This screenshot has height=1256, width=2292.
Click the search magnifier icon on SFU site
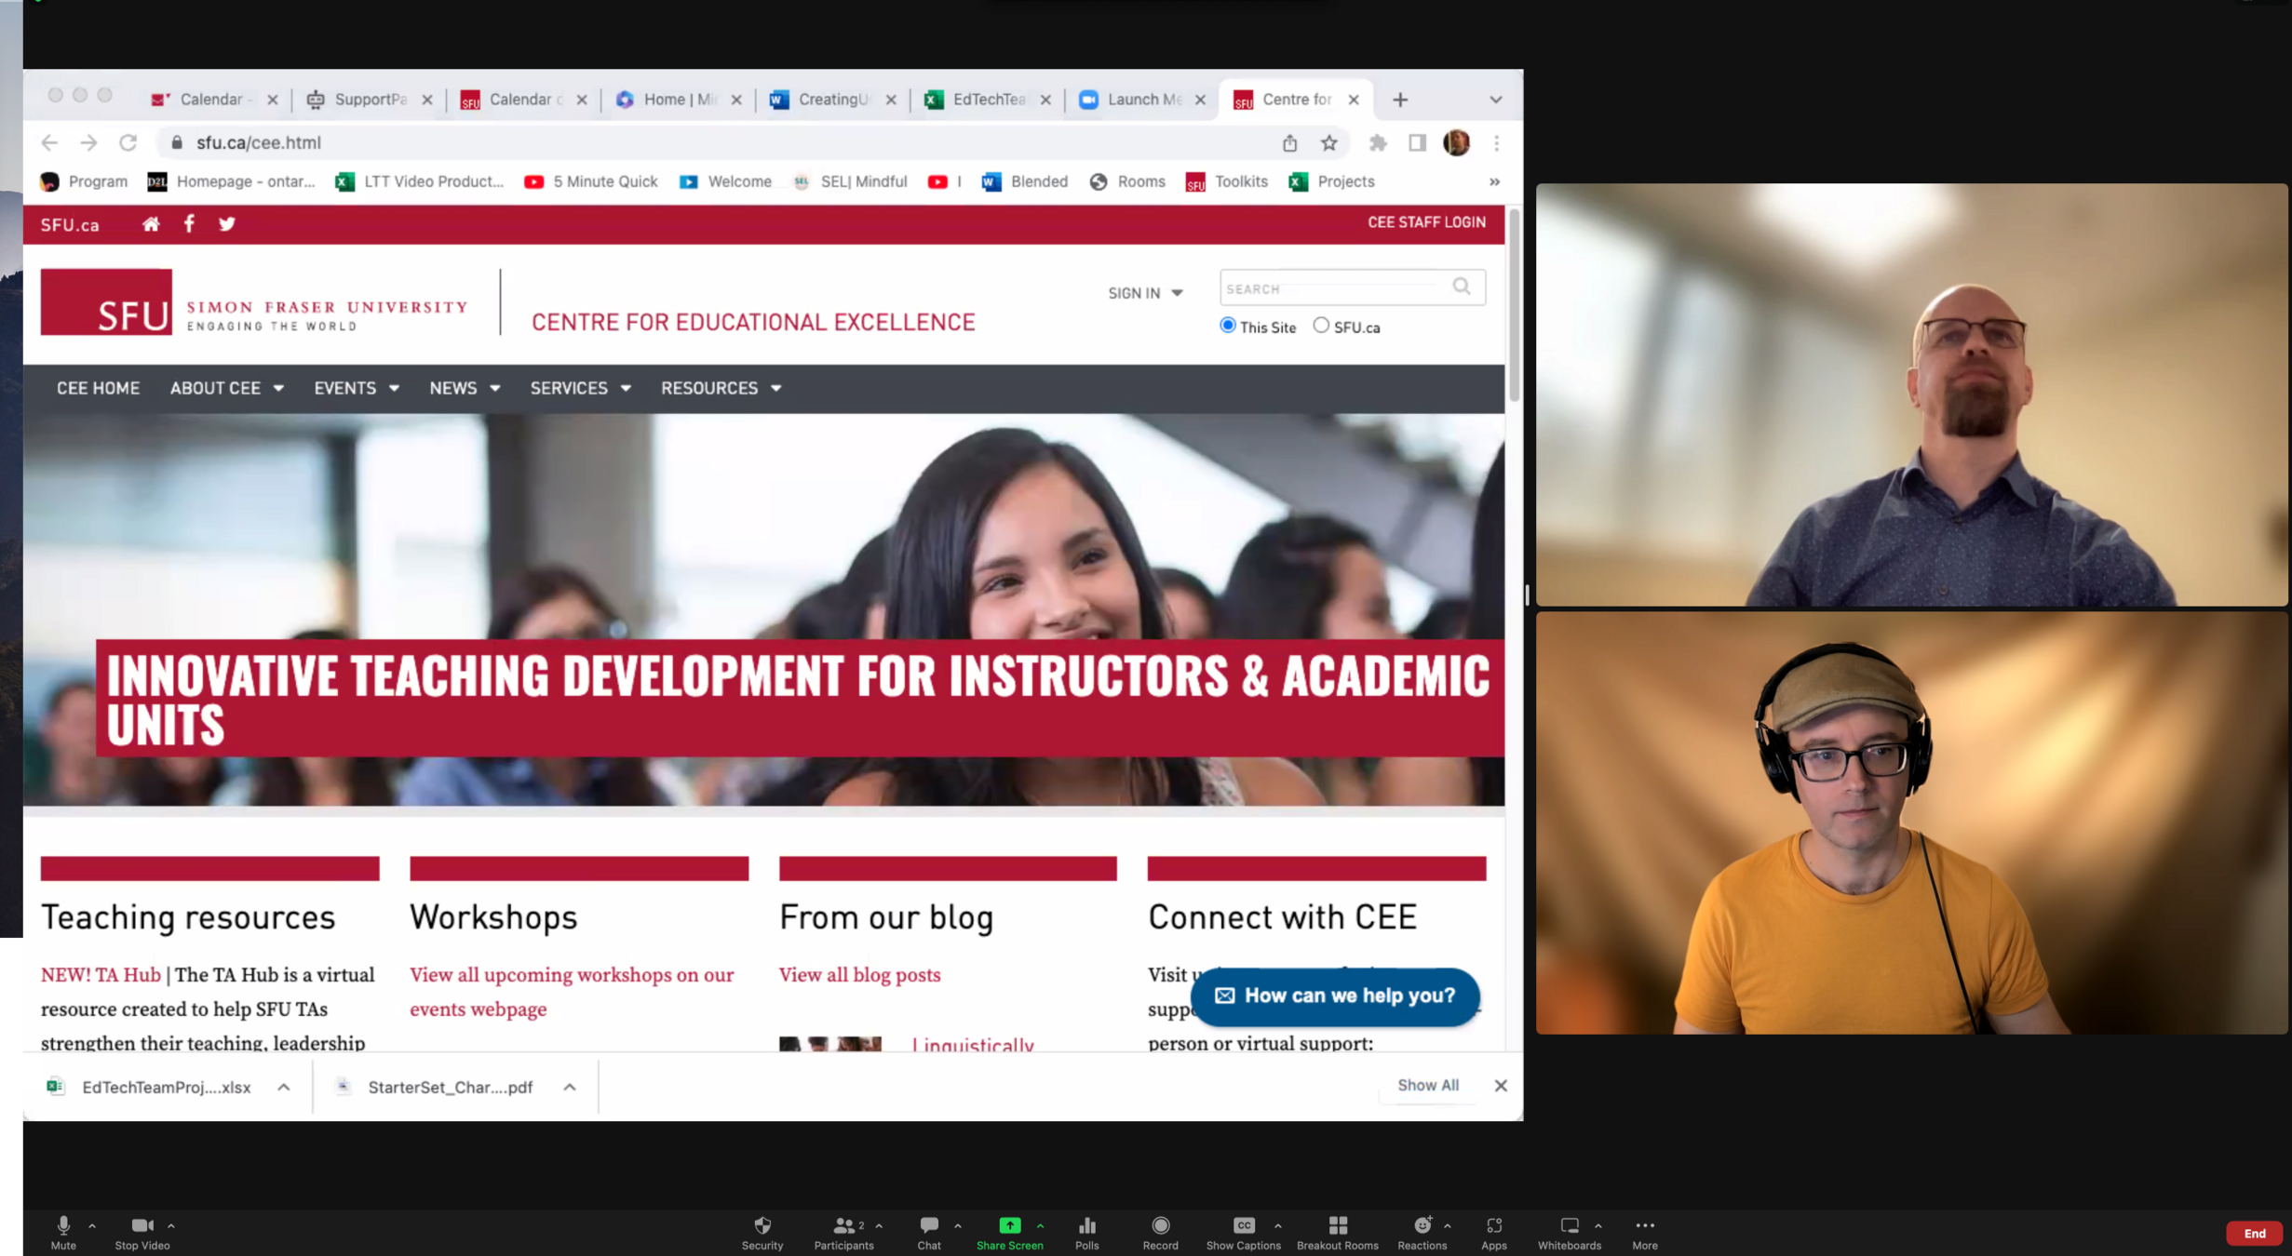click(1461, 287)
